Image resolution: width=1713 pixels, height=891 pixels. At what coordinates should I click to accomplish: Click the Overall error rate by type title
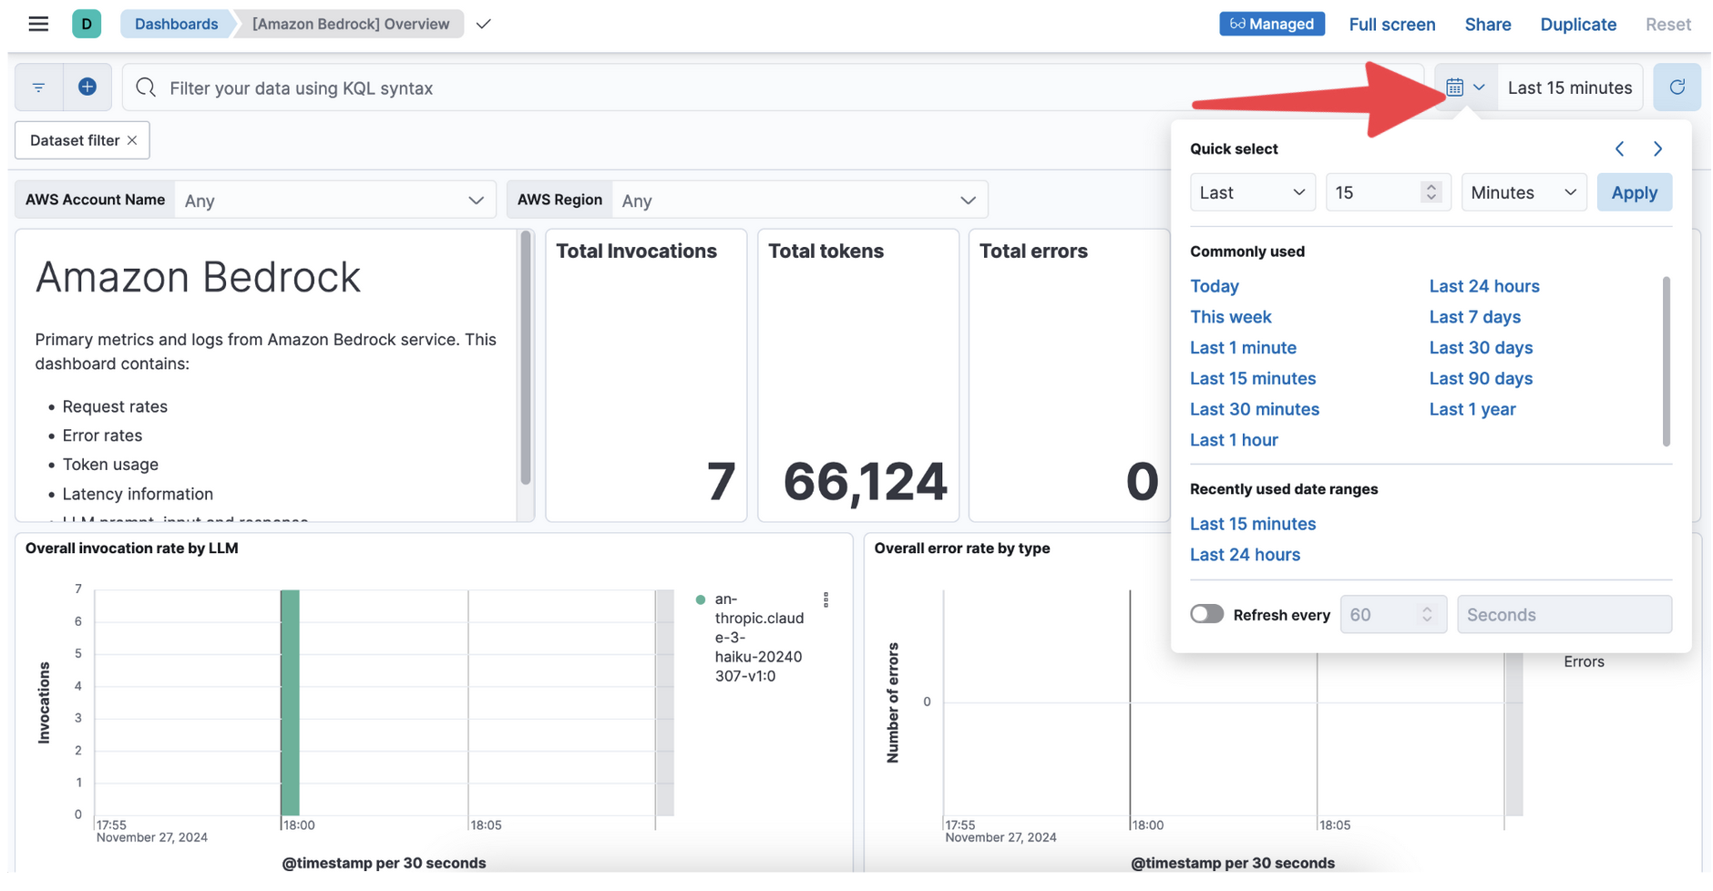click(x=961, y=548)
